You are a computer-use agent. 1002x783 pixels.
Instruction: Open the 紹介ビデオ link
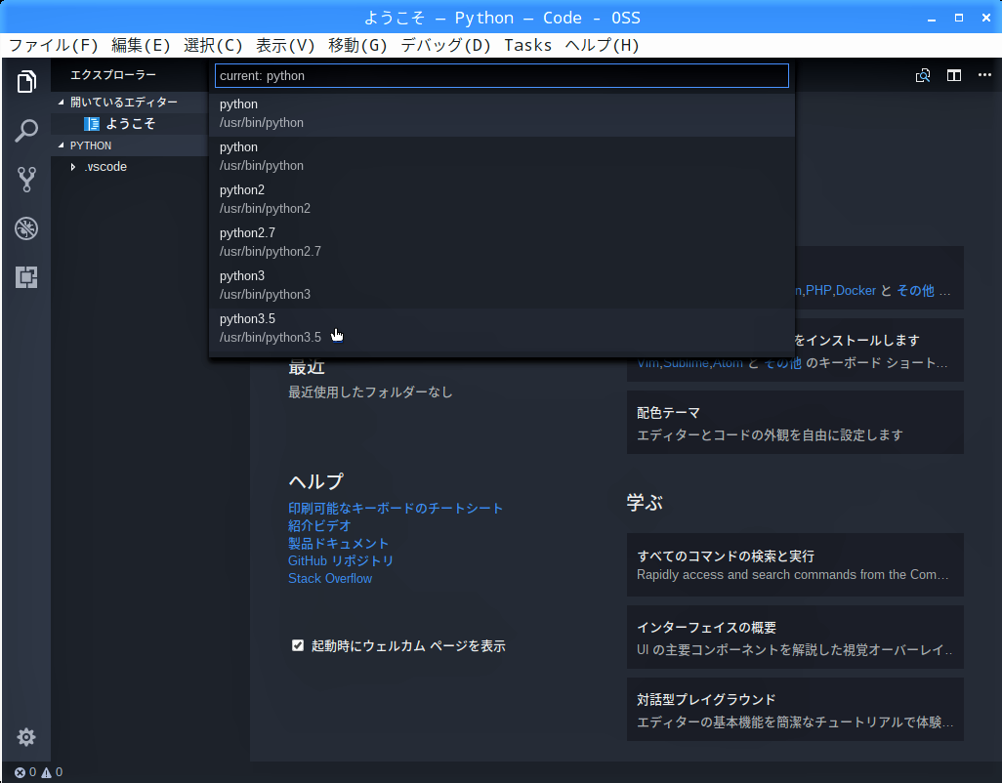click(319, 525)
